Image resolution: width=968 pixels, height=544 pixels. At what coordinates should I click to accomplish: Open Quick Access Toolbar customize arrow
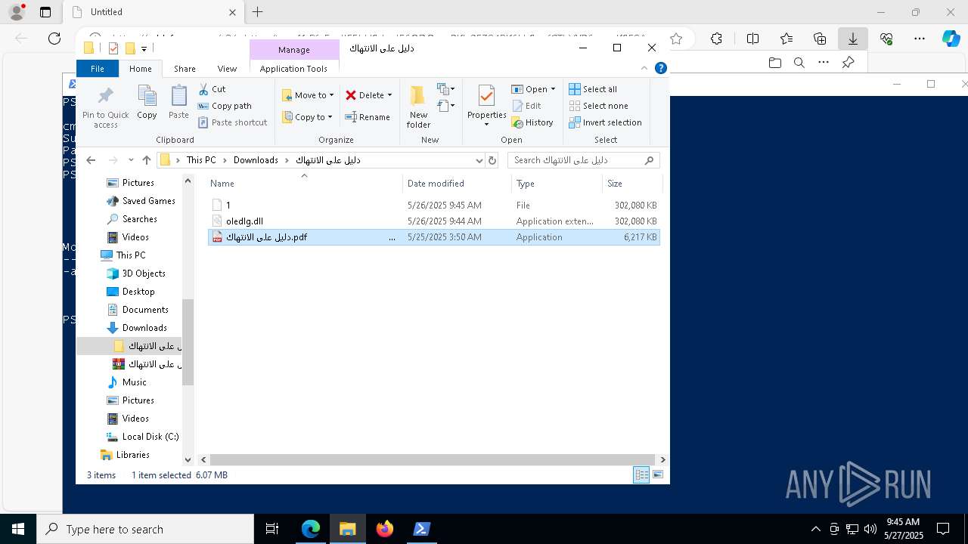tap(144, 48)
